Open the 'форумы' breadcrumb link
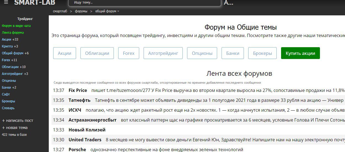 pos(81,11)
